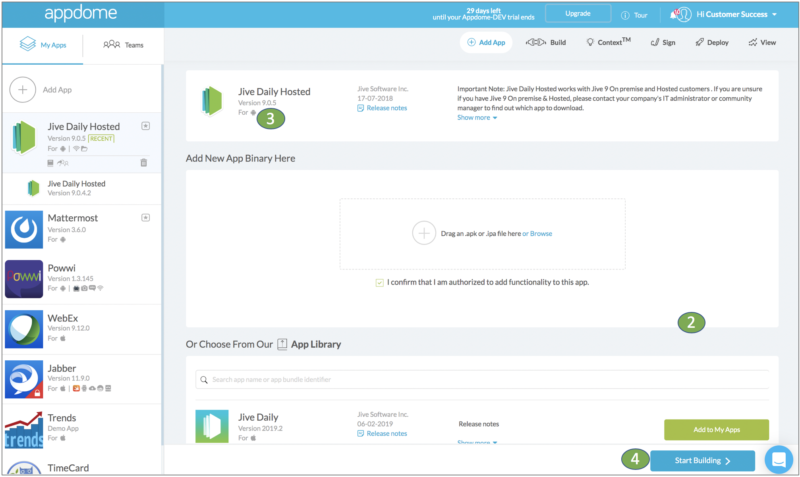Select the WebEx app icon
Image resolution: width=800 pixels, height=477 pixels.
coord(24,329)
